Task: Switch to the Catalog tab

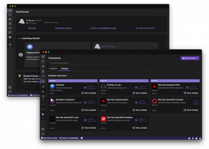Action: 65,68
